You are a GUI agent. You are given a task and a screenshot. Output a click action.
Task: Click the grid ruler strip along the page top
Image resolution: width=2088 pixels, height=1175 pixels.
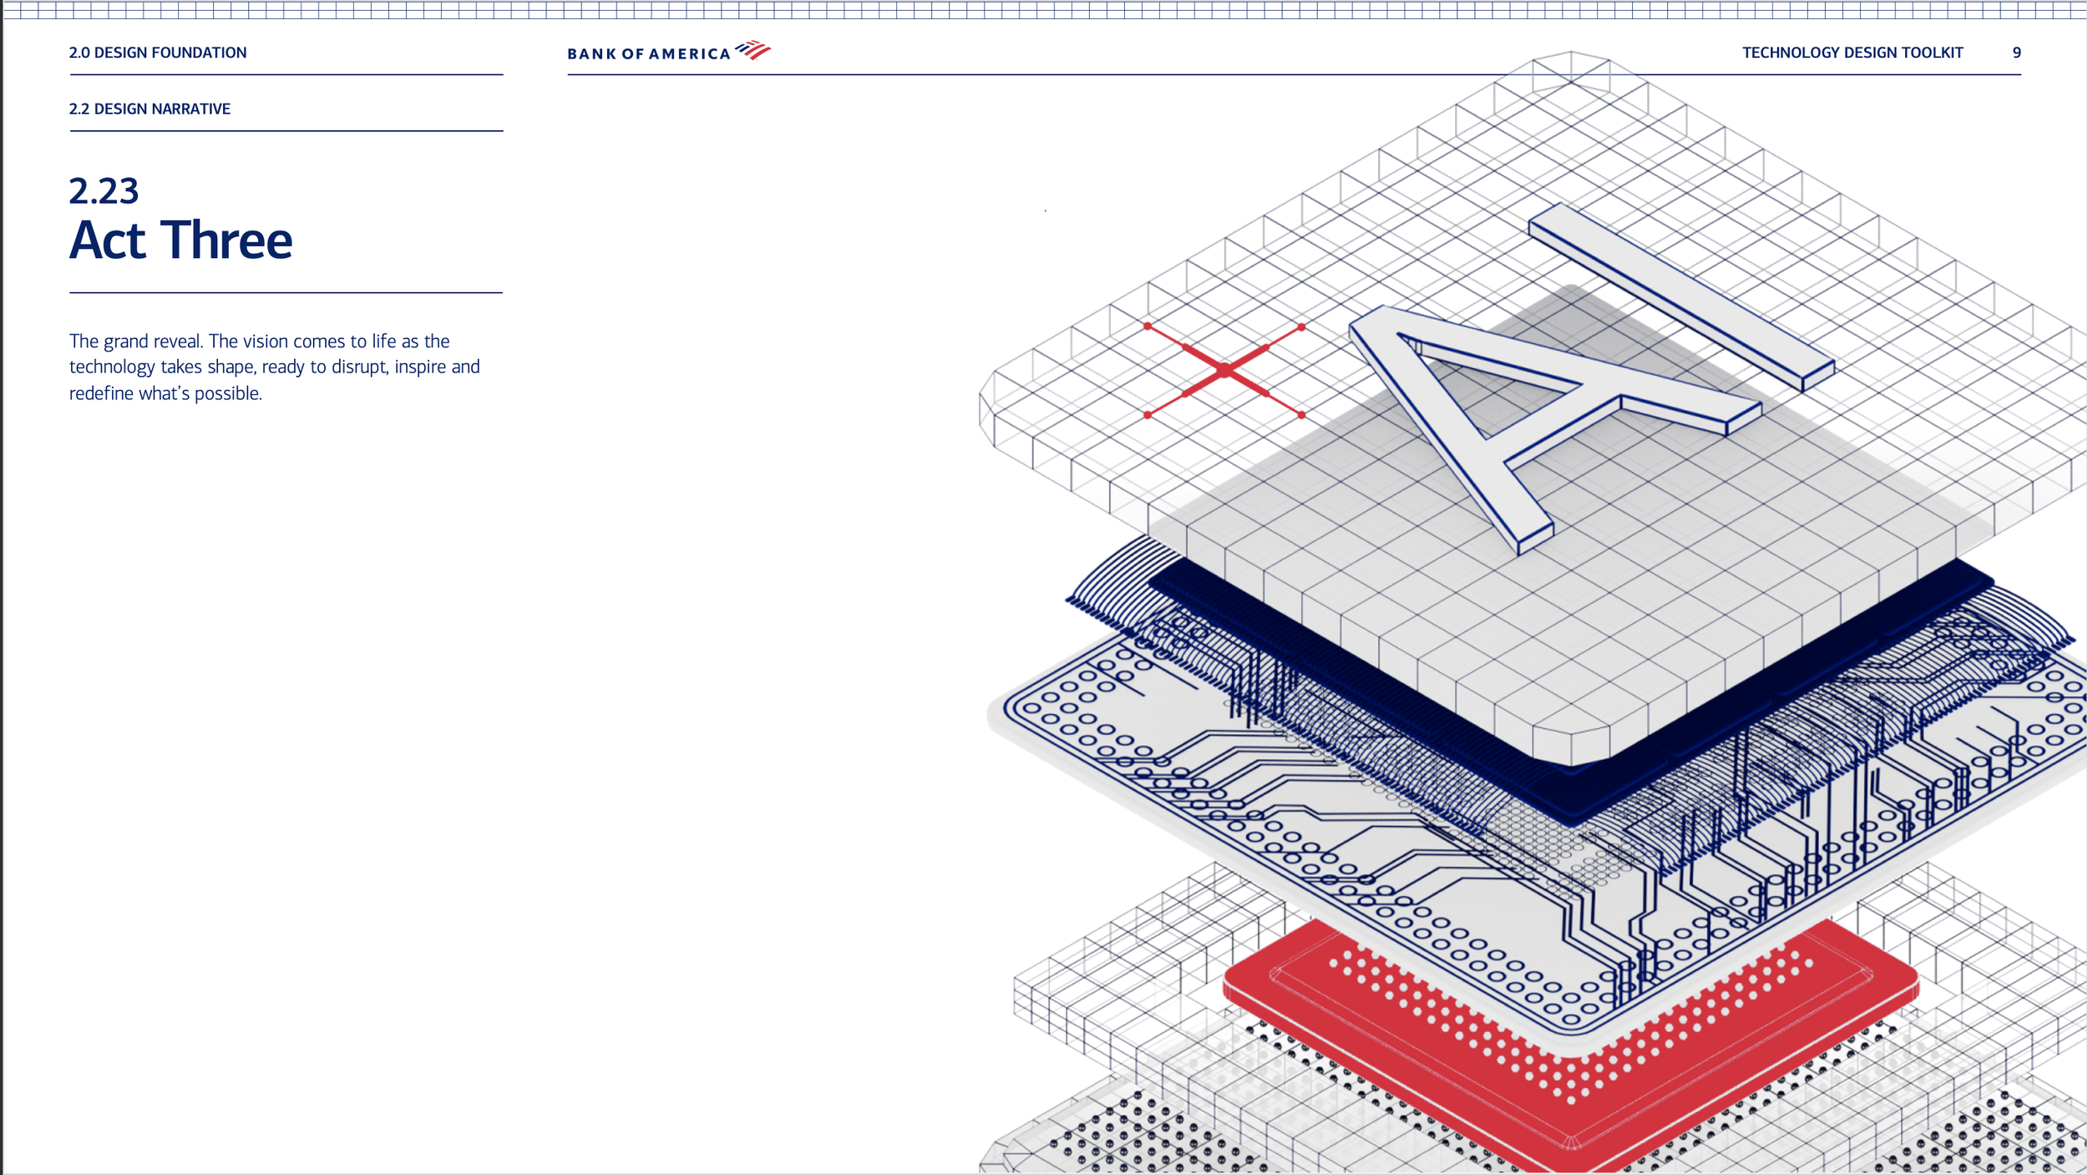tap(1044, 10)
